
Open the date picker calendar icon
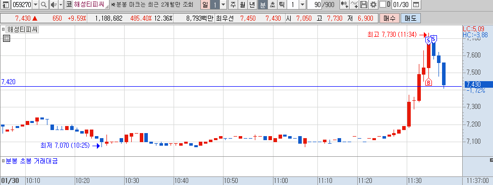[x=416, y=5]
